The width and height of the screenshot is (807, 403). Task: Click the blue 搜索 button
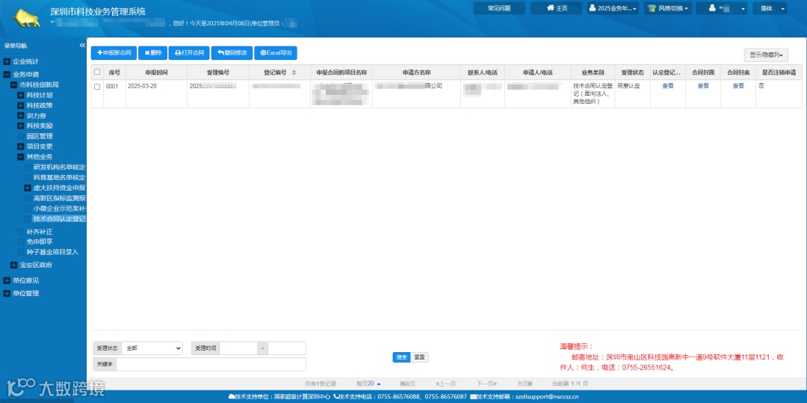coord(401,357)
